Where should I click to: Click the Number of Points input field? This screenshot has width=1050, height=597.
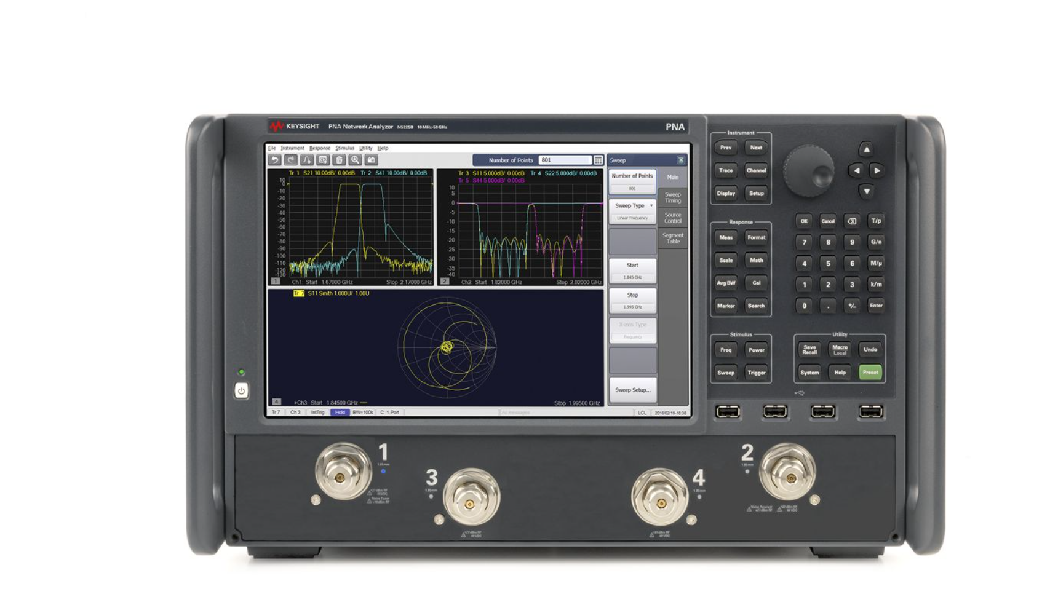click(564, 160)
